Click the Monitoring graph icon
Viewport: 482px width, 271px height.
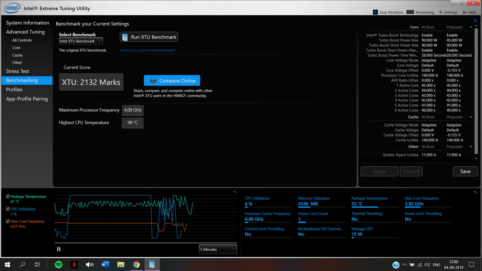(410, 12)
